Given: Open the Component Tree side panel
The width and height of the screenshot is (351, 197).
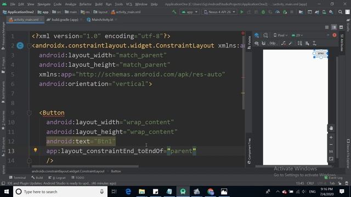Looking at the screenshot, I should point(249,151).
